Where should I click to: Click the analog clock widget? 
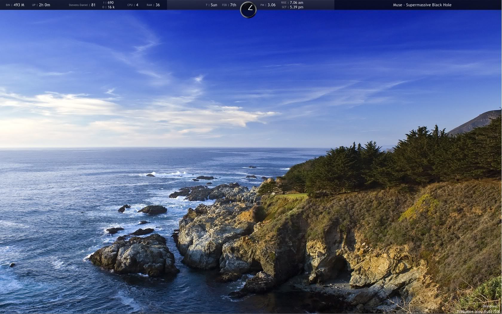point(248,10)
